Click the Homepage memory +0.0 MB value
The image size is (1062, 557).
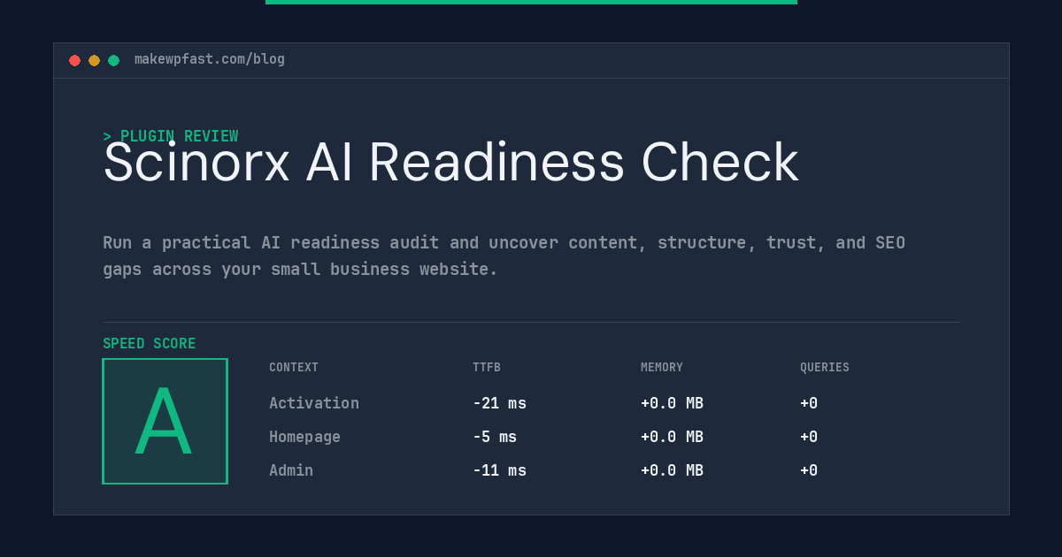click(672, 437)
